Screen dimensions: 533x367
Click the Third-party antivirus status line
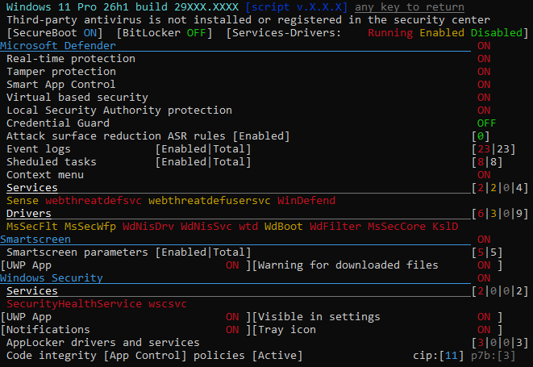point(248,19)
